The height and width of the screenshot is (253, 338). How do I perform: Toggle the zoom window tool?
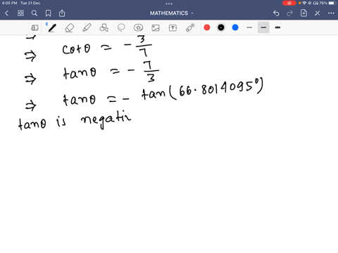tap(35, 27)
